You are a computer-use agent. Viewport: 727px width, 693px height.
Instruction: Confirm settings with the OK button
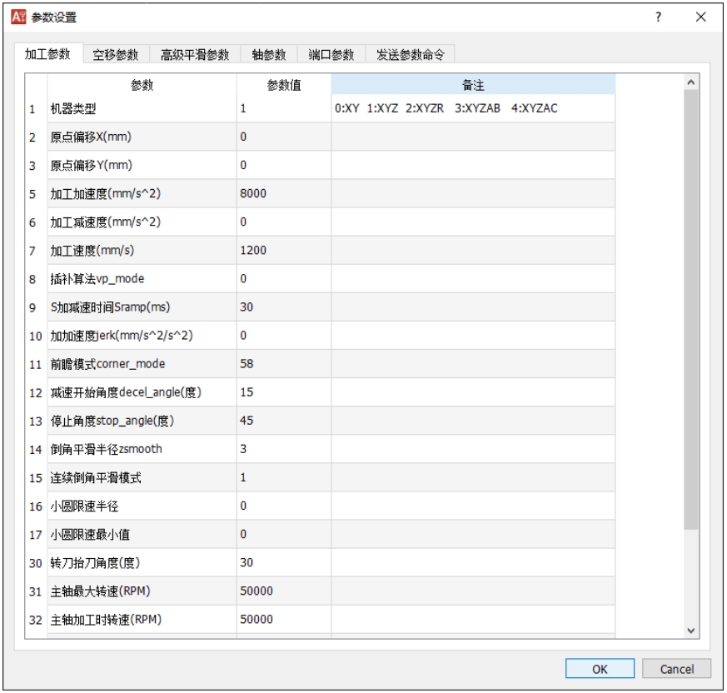click(x=600, y=668)
